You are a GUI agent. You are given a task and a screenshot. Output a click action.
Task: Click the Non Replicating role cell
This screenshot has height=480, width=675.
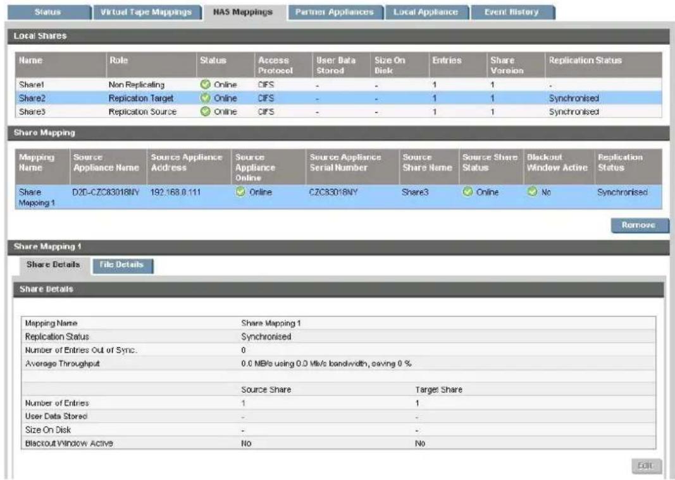(137, 85)
